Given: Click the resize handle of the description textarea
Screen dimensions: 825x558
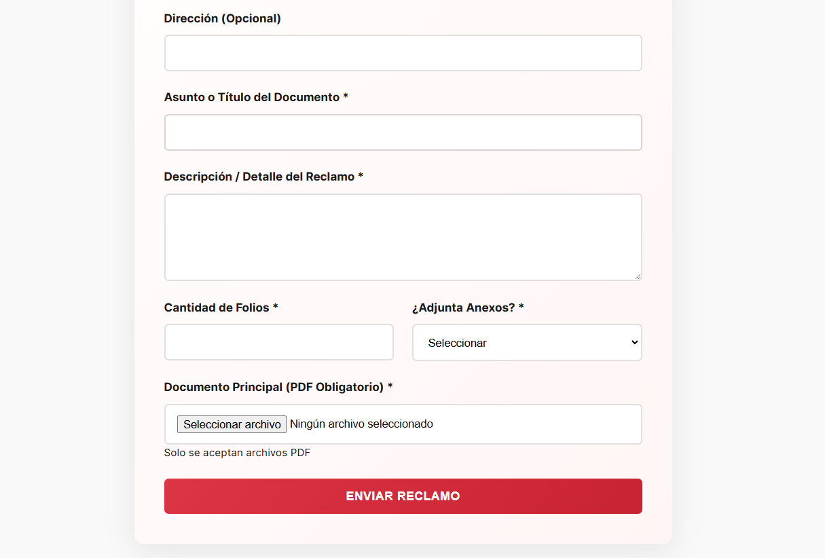Looking at the screenshot, I should [637, 276].
